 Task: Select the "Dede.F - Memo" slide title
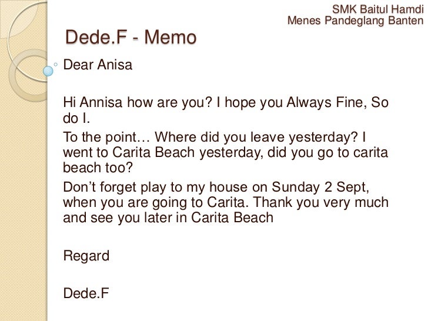click(x=131, y=38)
